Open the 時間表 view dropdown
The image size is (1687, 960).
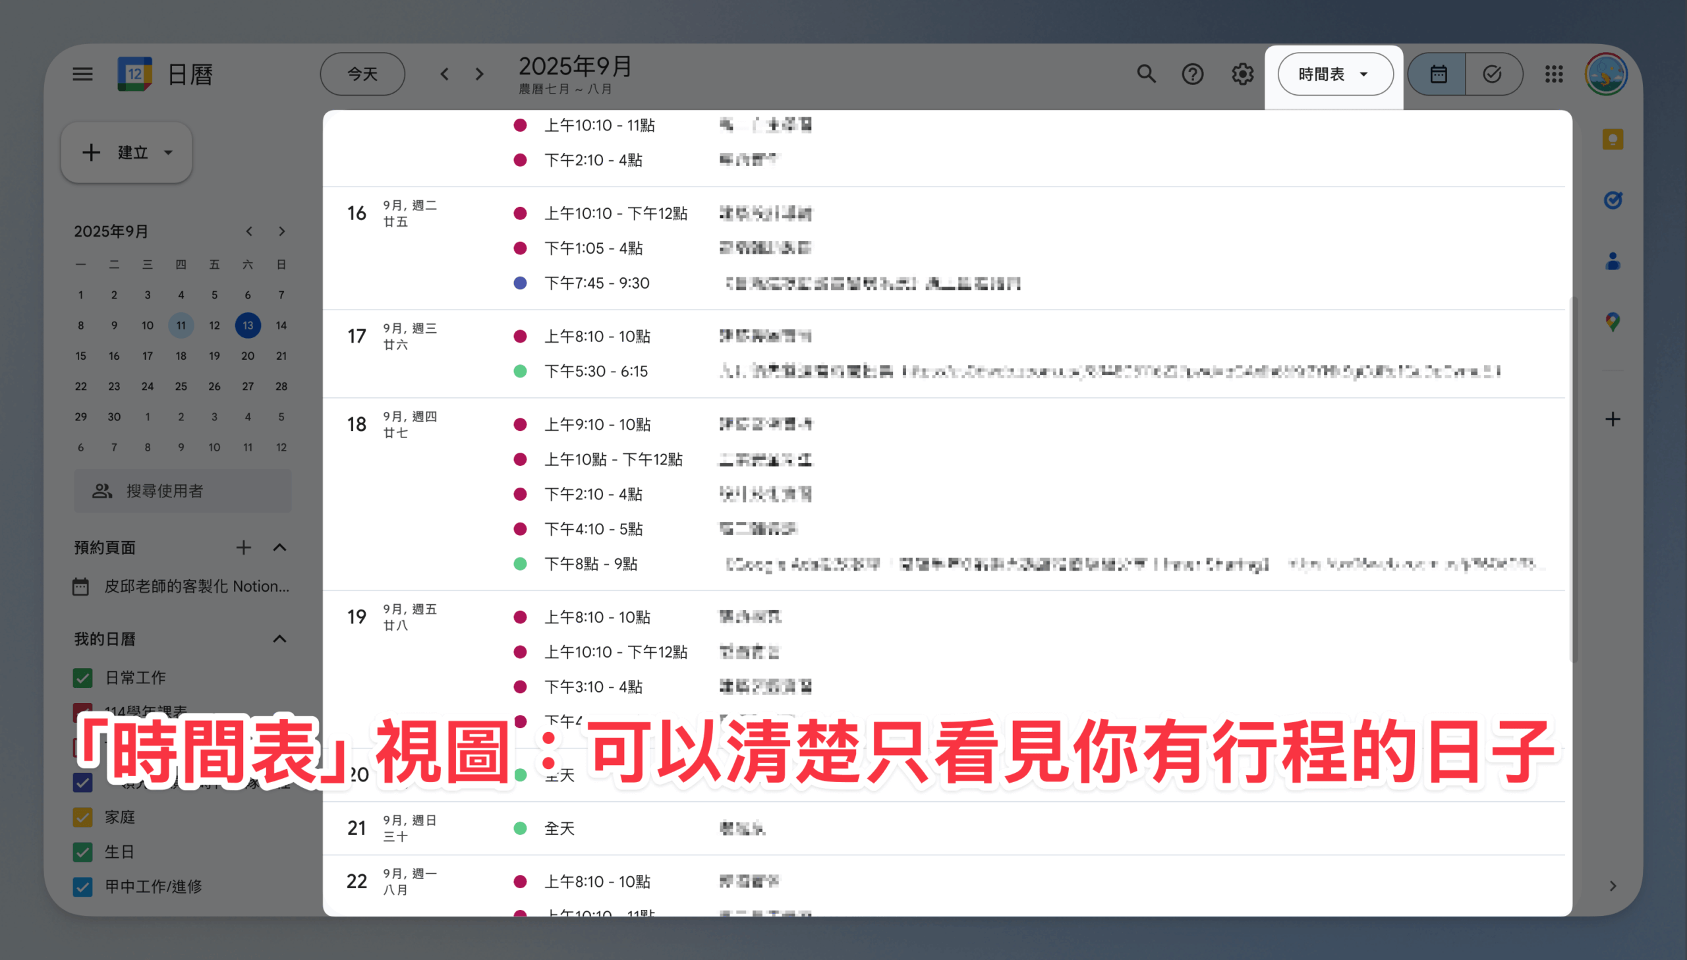tap(1334, 74)
